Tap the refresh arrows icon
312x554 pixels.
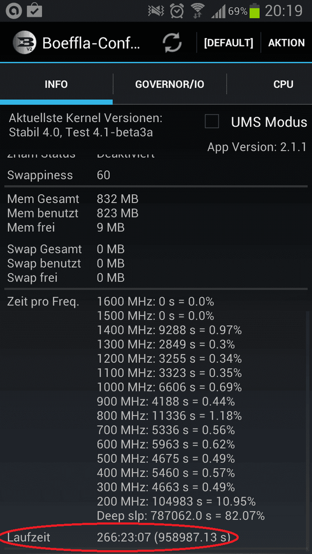pos(172,43)
